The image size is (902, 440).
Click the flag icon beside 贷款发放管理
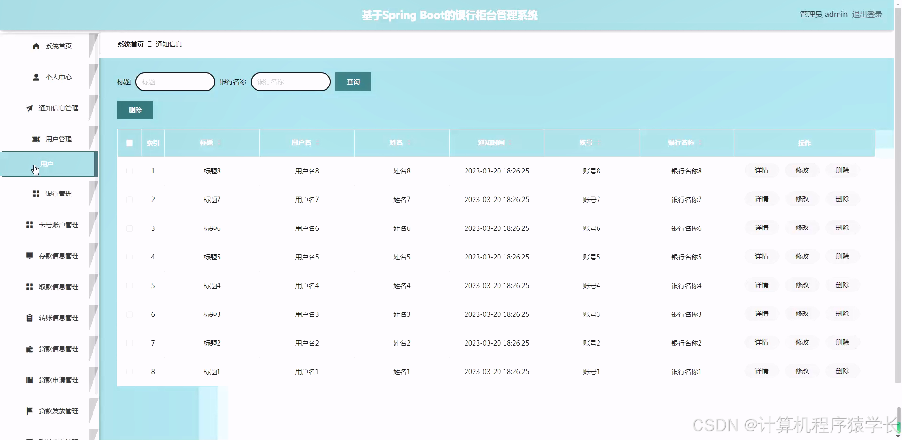click(x=30, y=411)
